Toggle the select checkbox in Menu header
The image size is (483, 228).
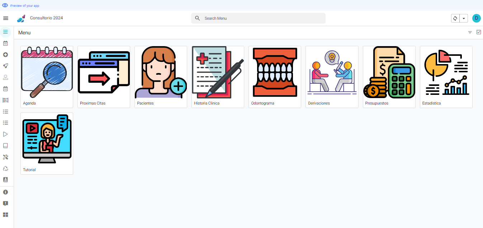tap(478, 32)
